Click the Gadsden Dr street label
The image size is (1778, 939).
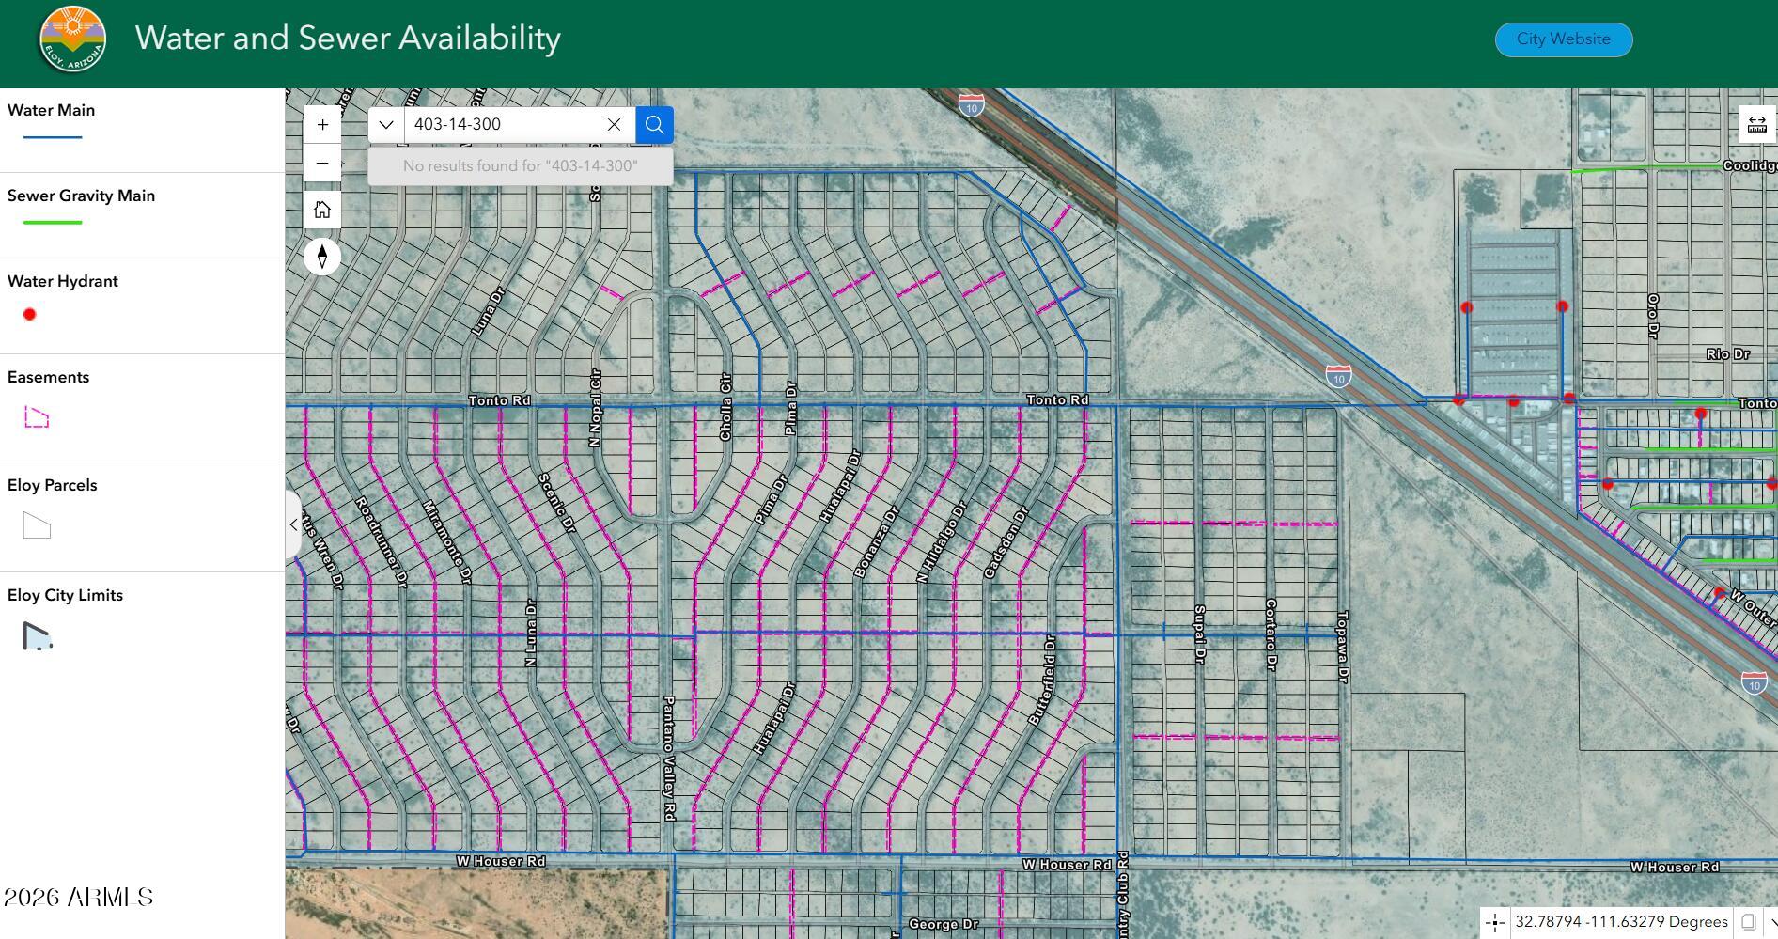[x=1006, y=543]
